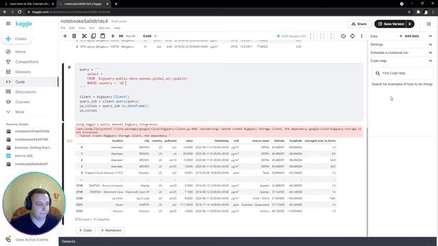Reload the browser page
Viewport: 438px width, 246px height.
(x=20, y=12)
